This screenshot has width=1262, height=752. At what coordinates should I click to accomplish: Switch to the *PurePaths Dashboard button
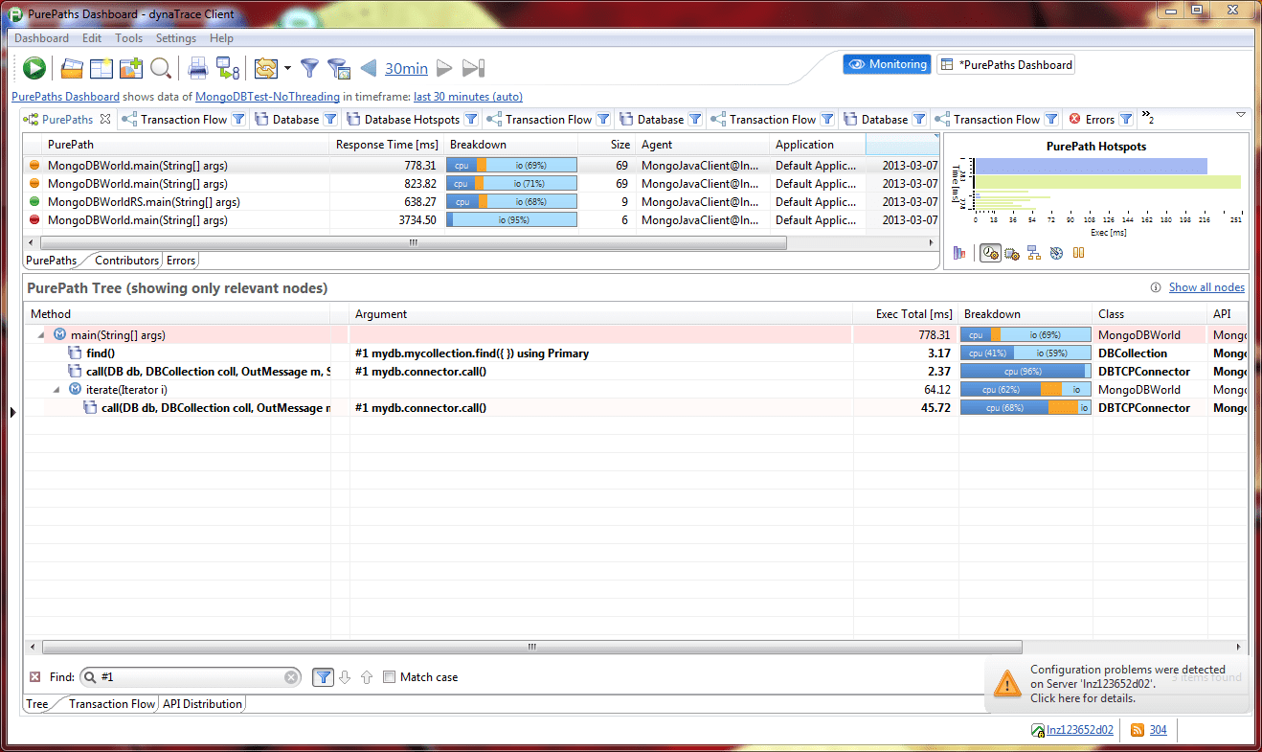click(1005, 64)
